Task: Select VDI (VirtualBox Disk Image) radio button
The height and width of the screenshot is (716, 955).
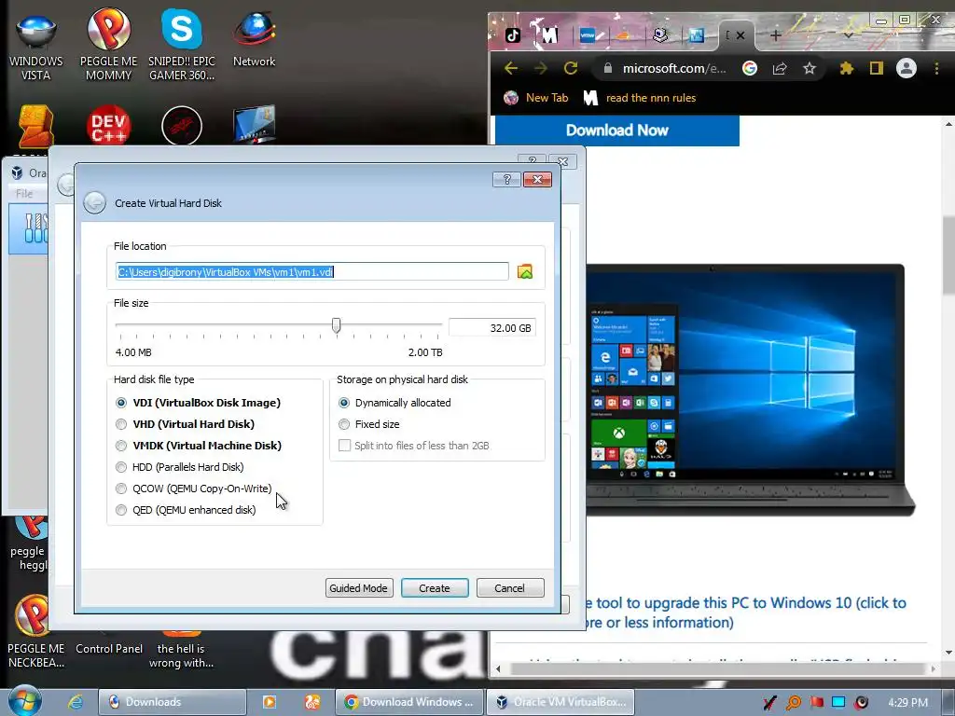Action: (121, 403)
